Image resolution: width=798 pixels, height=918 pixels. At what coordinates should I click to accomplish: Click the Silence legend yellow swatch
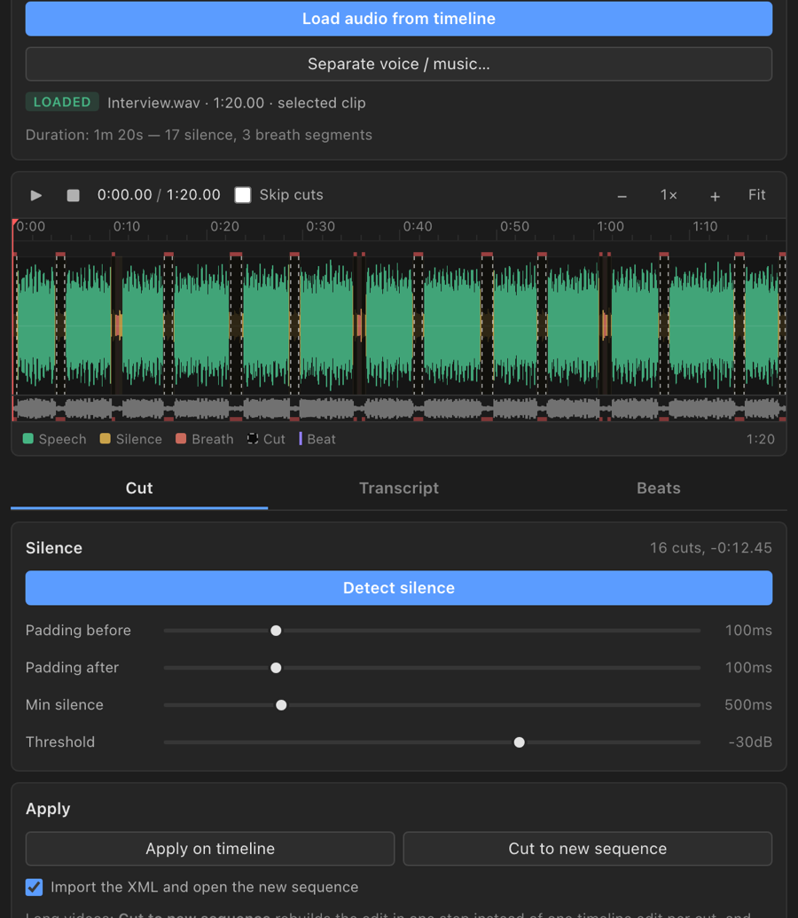pyautogui.click(x=106, y=438)
